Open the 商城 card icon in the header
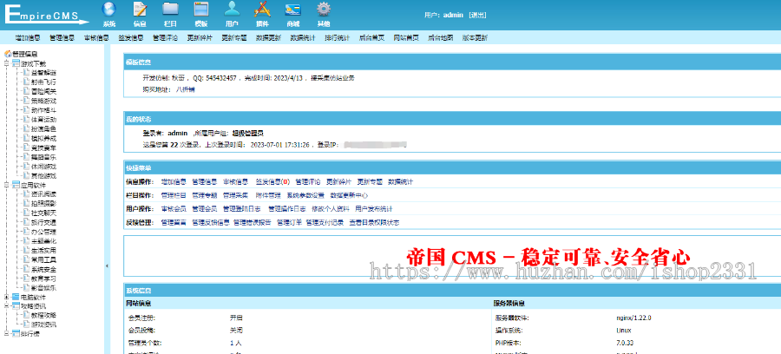 pos(293,9)
